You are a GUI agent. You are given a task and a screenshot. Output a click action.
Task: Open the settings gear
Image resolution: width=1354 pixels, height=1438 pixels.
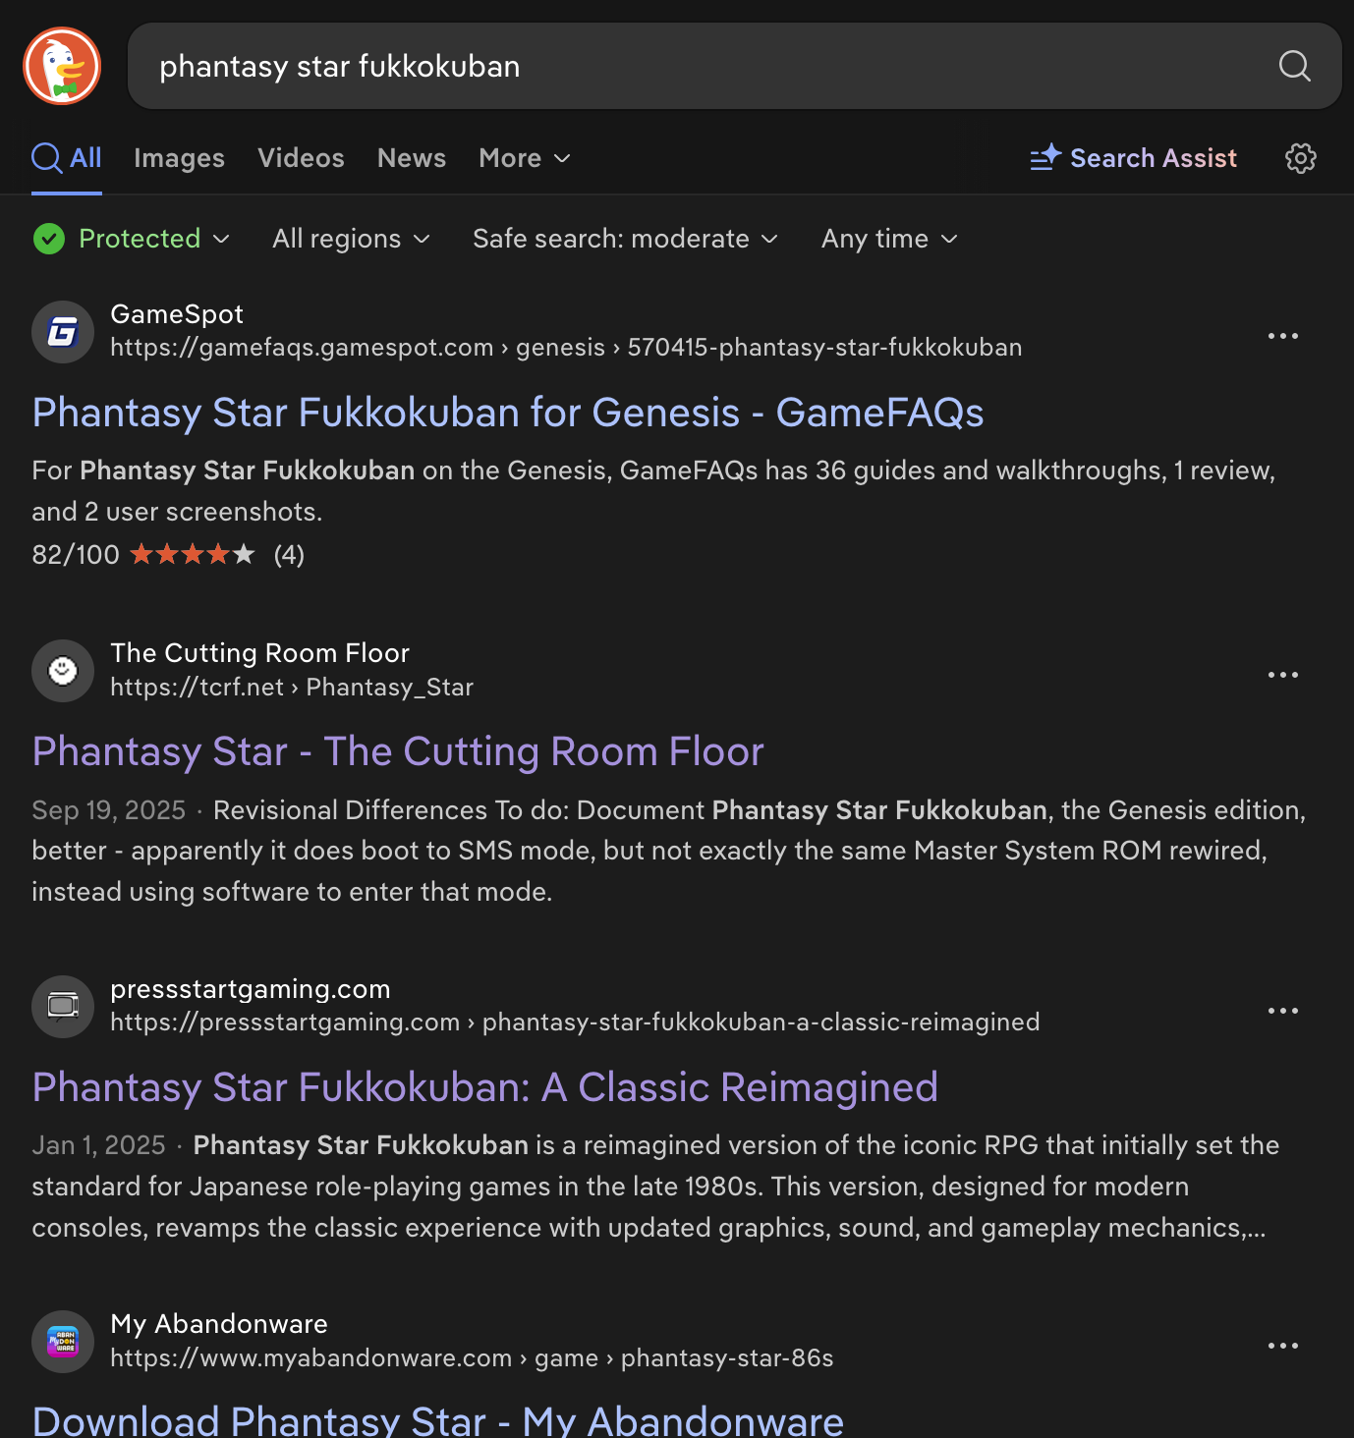1300,157
